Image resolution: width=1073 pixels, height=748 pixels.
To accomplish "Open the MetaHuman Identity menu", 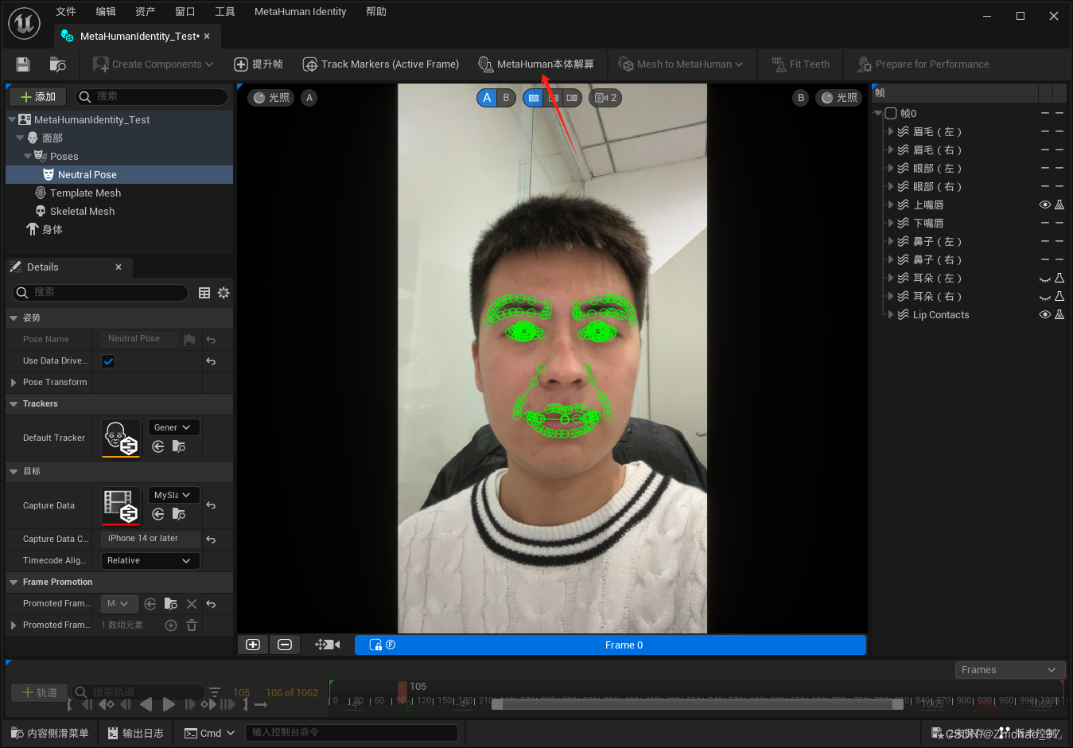I will click(300, 11).
